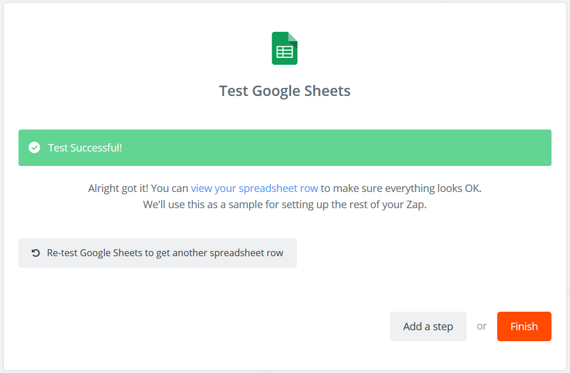Click the 'Add a step' button
The height and width of the screenshot is (373, 570).
point(428,327)
